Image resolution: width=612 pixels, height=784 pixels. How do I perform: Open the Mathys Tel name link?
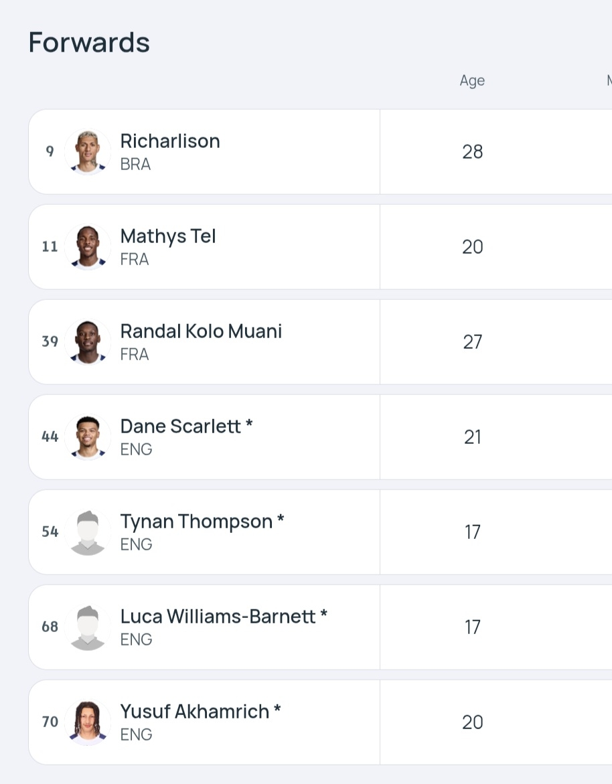(168, 236)
